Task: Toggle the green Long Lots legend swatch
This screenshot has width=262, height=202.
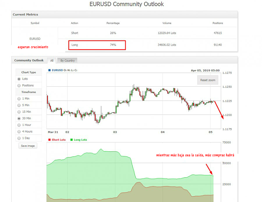Action: [x=72, y=140]
